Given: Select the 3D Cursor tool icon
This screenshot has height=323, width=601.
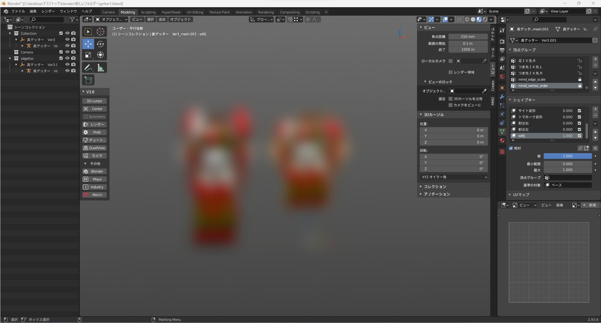Looking at the screenshot, I should [x=100, y=32].
